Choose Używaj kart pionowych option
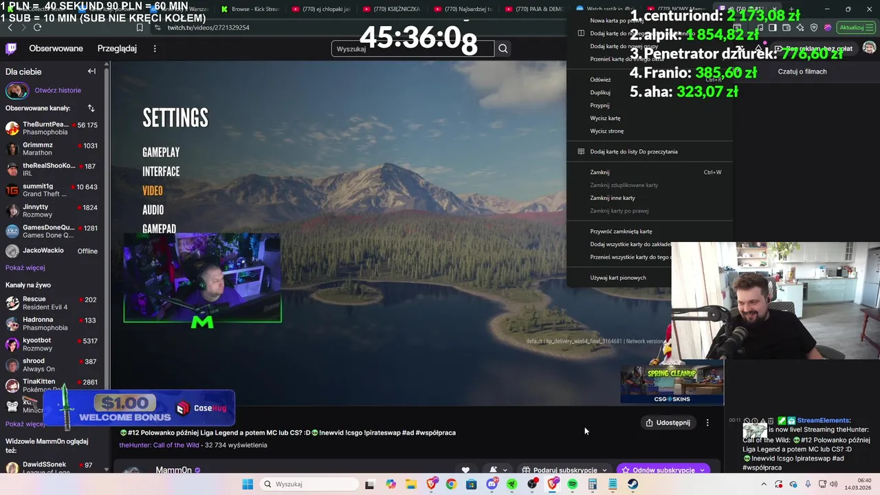This screenshot has width=880, height=495. pos(618,278)
